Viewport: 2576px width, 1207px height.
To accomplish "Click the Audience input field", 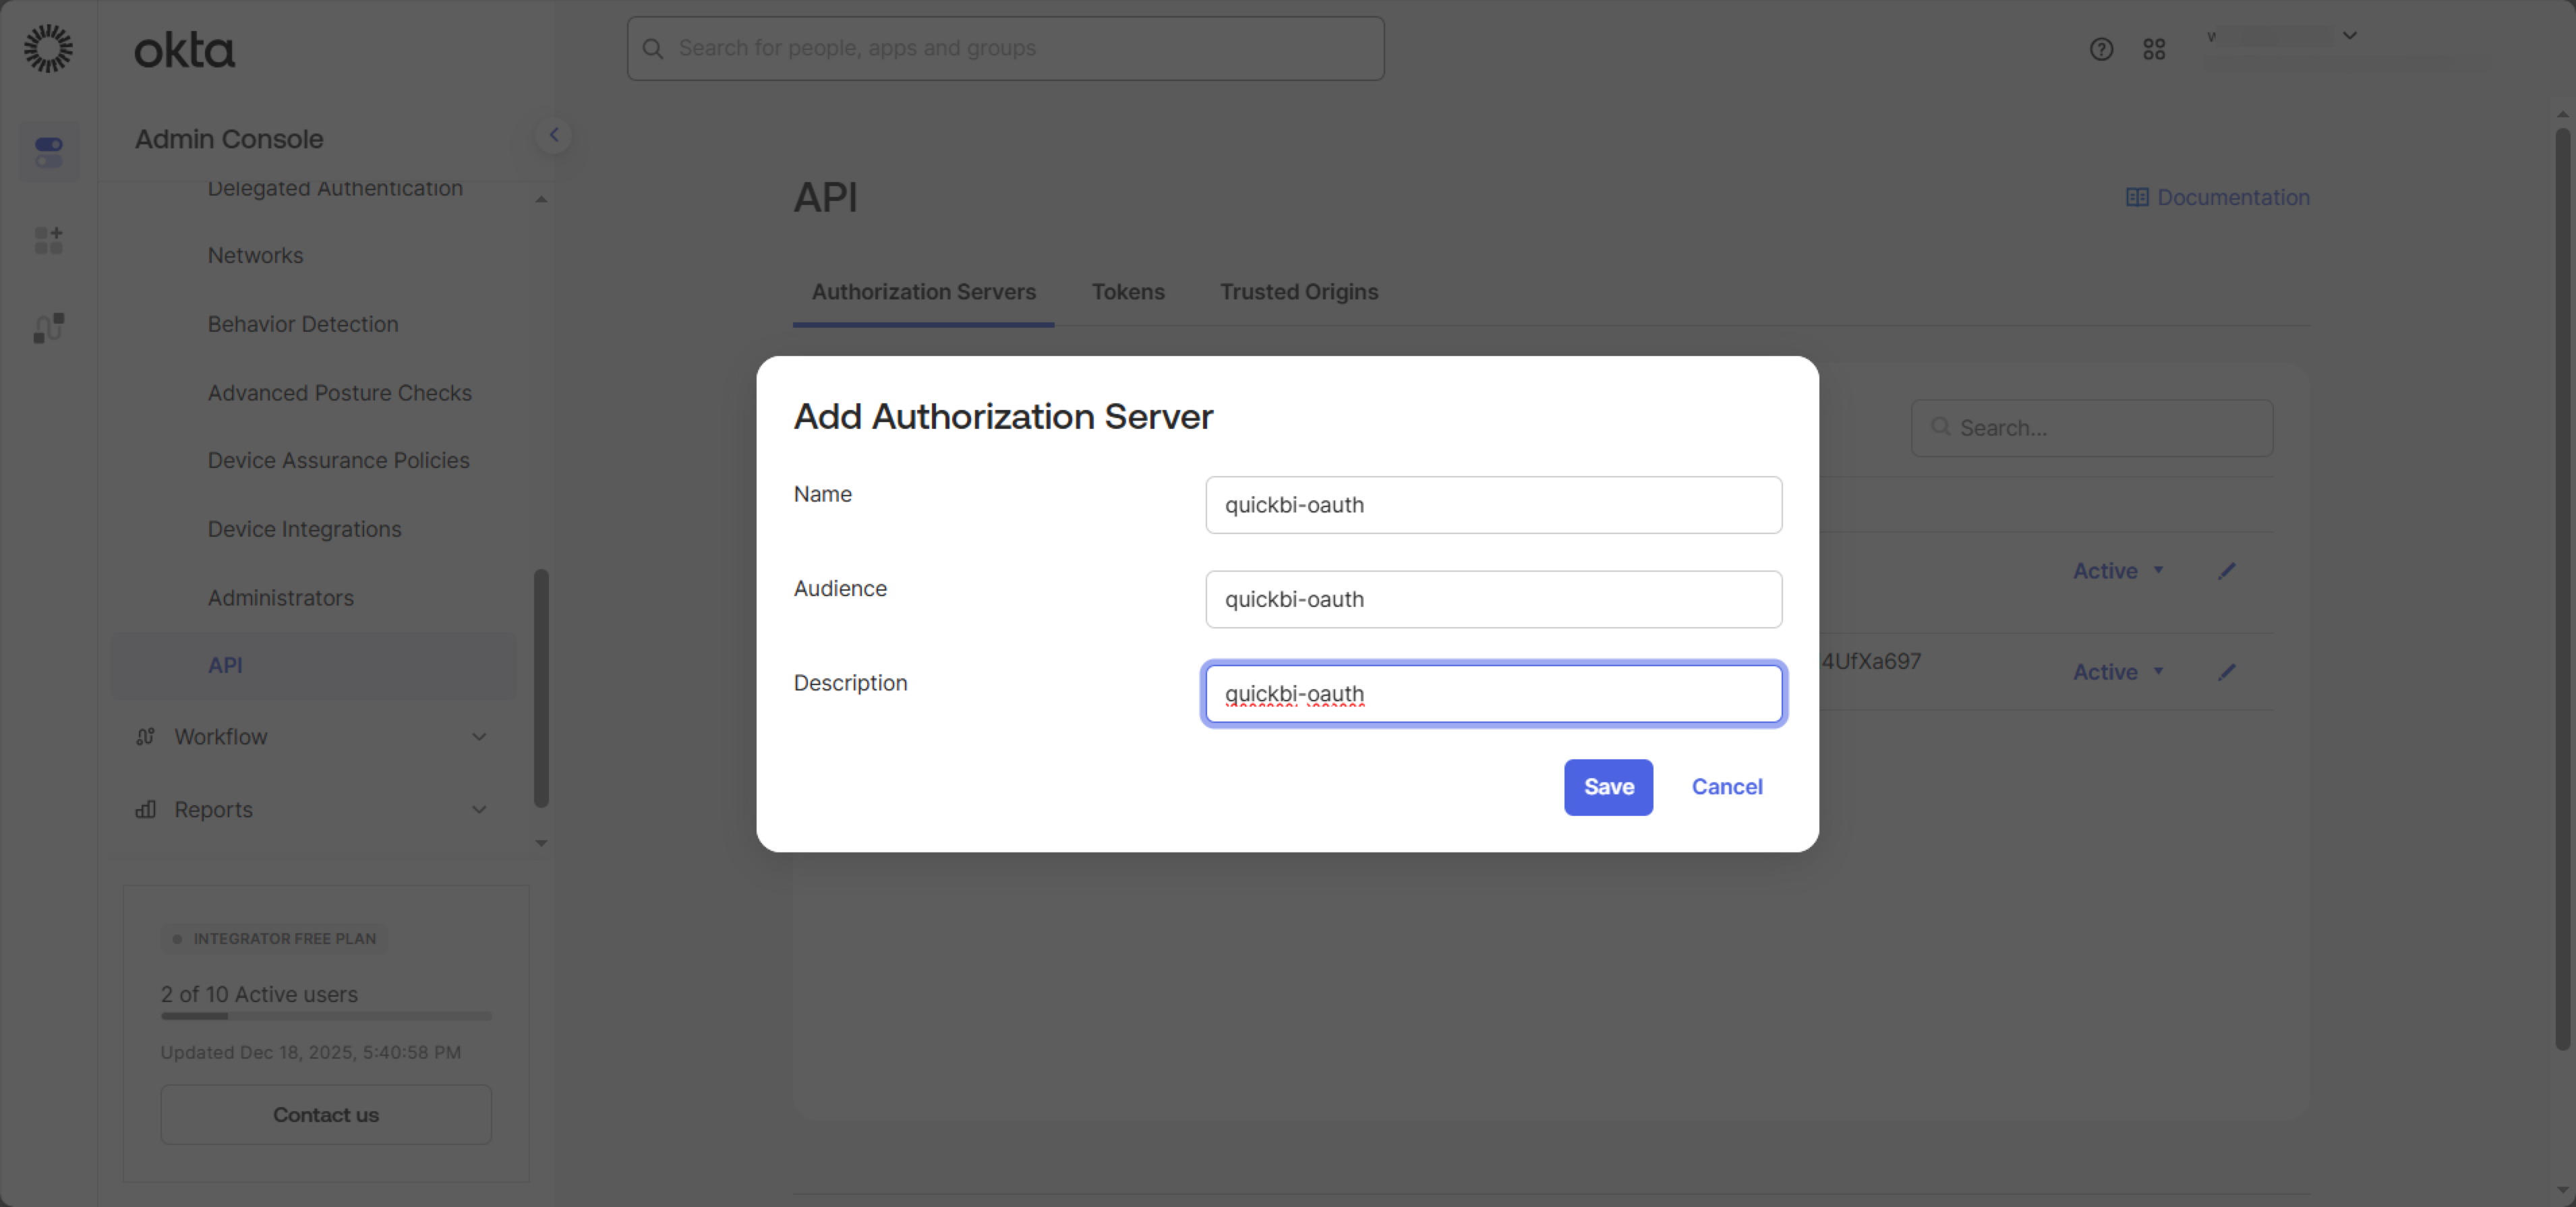I will pos(1492,599).
